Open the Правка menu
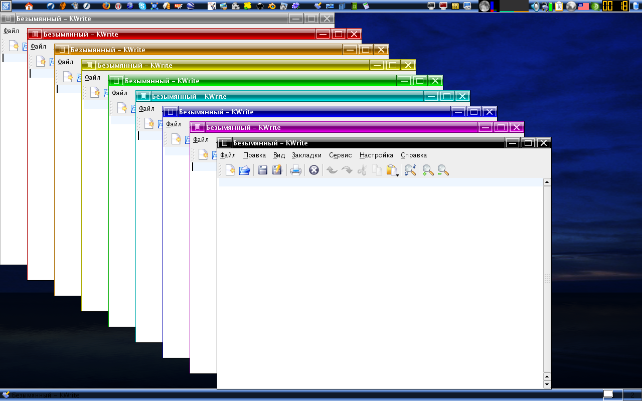The image size is (642, 401). coord(254,155)
